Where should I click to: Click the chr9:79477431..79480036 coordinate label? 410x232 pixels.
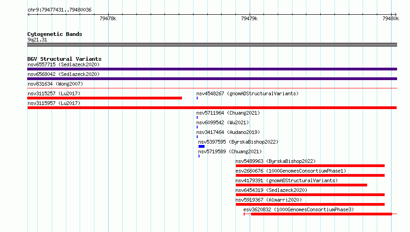(59, 10)
